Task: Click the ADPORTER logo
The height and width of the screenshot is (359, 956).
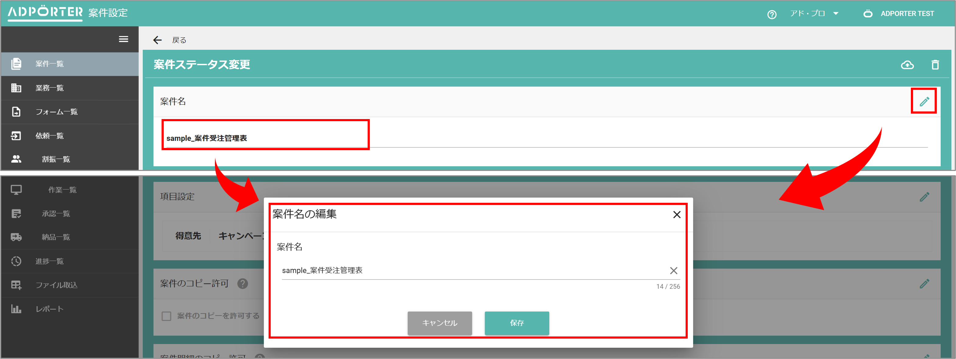Action: 45,13
